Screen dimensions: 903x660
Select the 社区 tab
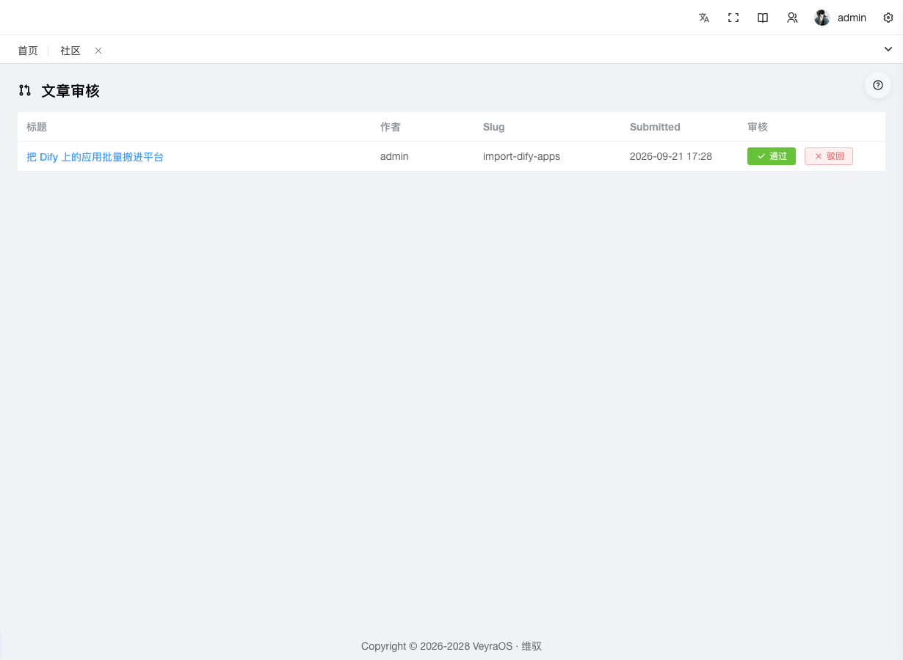(70, 51)
